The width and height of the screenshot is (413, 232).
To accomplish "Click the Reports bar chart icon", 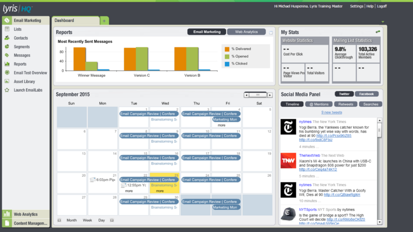I will click(x=7, y=64).
